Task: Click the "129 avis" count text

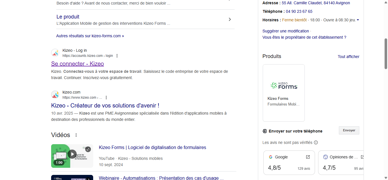Action: click(x=304, y=169)
